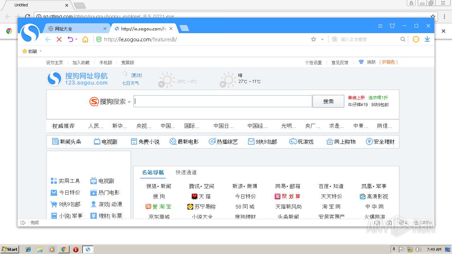452x254 pixels.
Task: Open 热门电影 in left sidebar
Action: 105,193
